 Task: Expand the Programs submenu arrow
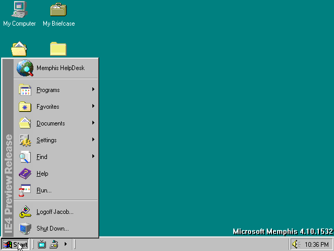coord(93,89)
